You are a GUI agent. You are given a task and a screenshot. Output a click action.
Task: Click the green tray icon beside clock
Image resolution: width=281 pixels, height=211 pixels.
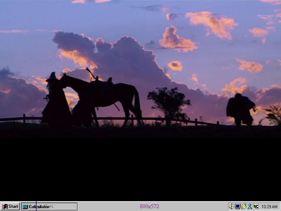[256, 206]
